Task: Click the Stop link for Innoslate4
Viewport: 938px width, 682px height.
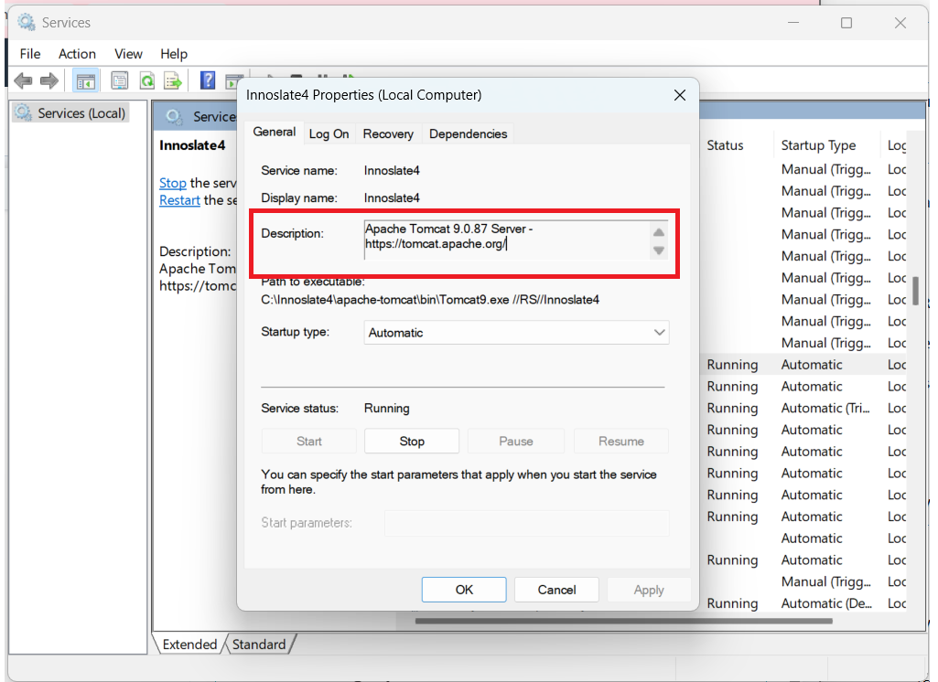Action: coord(173,183)
